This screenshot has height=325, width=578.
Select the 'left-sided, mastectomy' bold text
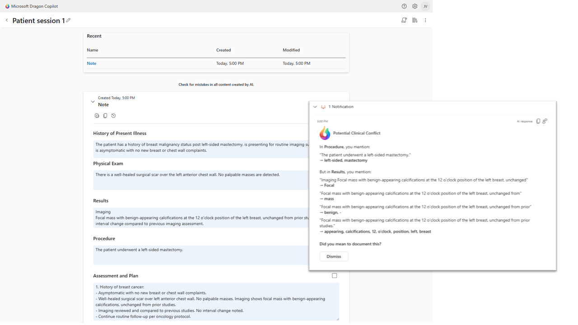click(346, 160)
